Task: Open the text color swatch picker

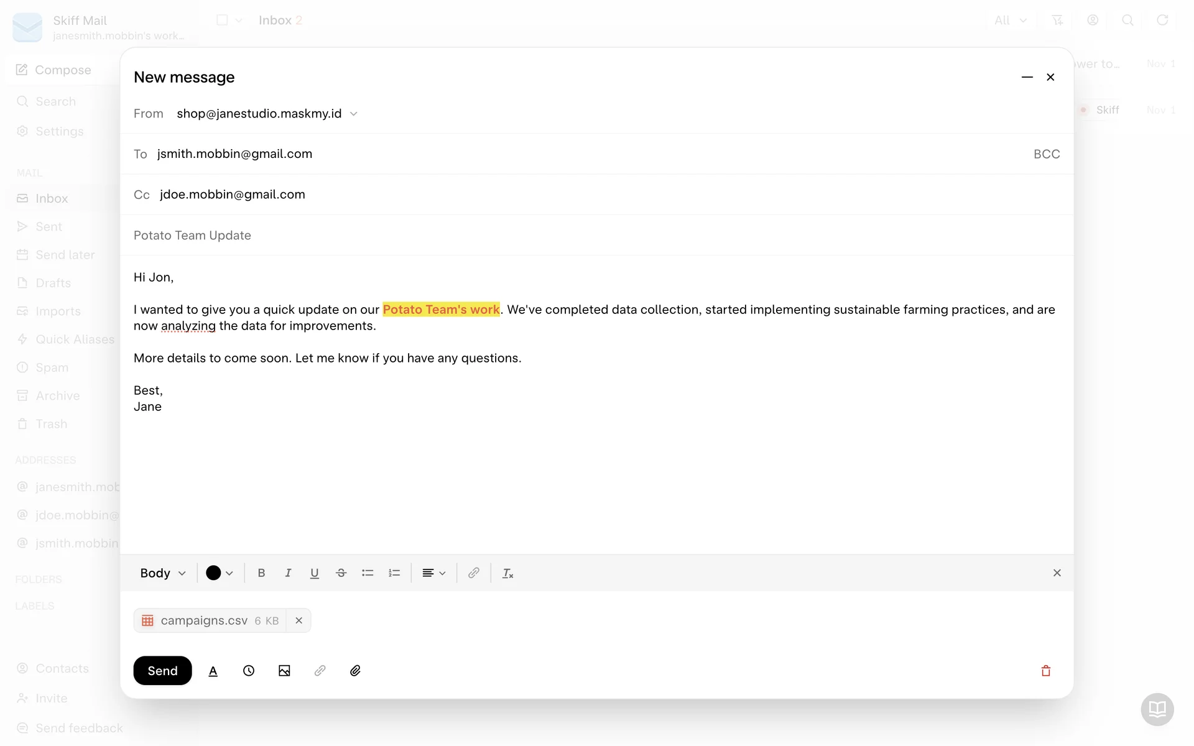Action: pos(220,573)
